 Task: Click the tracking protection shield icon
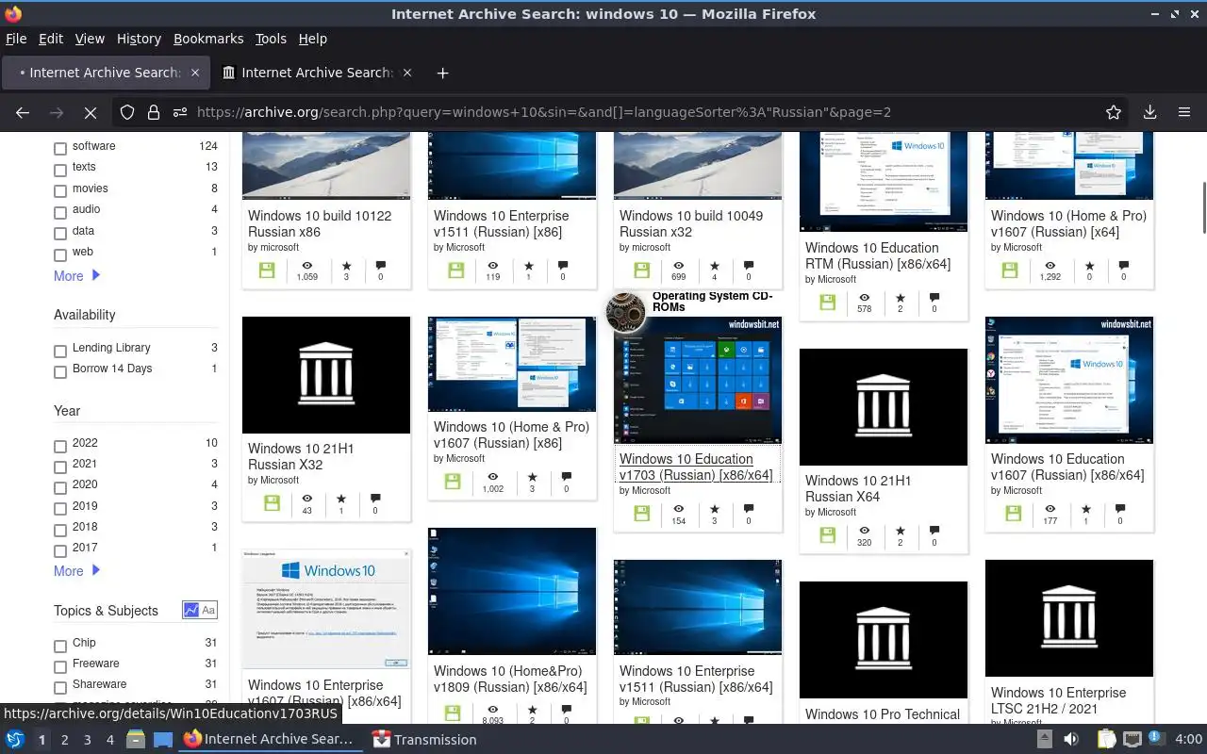click(127, 112)
